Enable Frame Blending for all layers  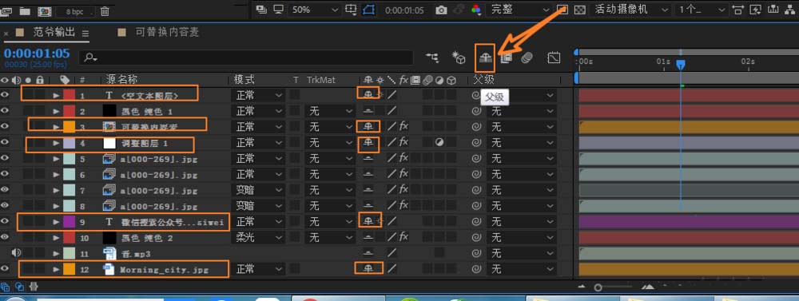506,58
